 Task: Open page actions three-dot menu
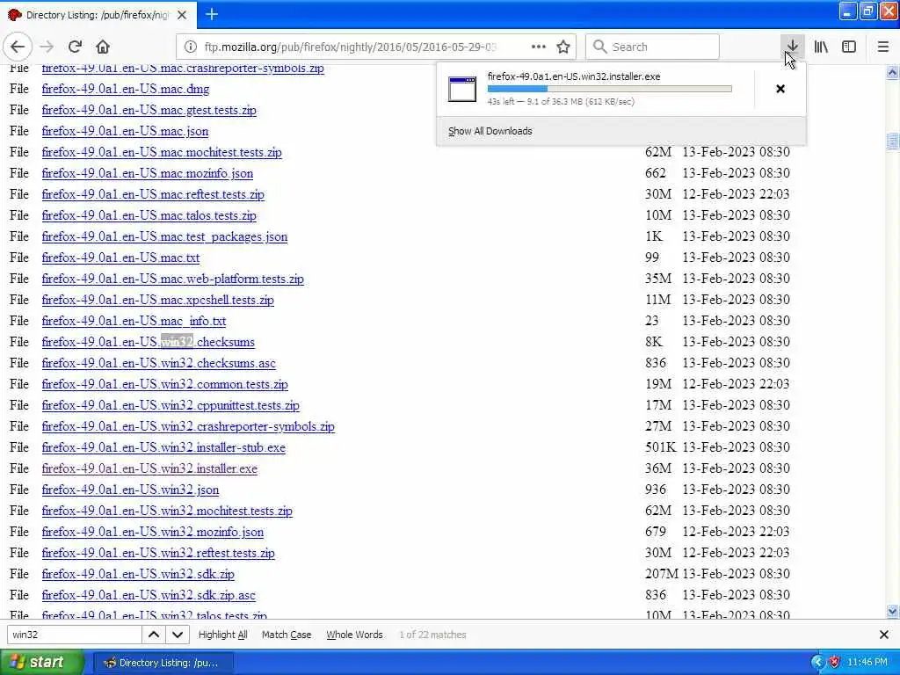pyautogui.click(x=539, y=47)
